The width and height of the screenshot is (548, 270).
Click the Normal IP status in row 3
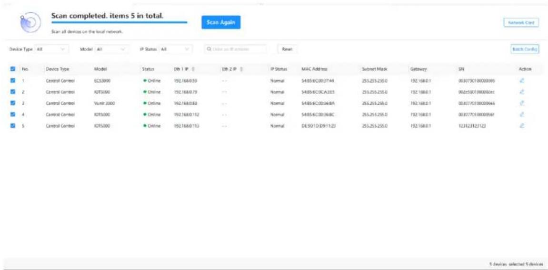click(x=278, y=103)
